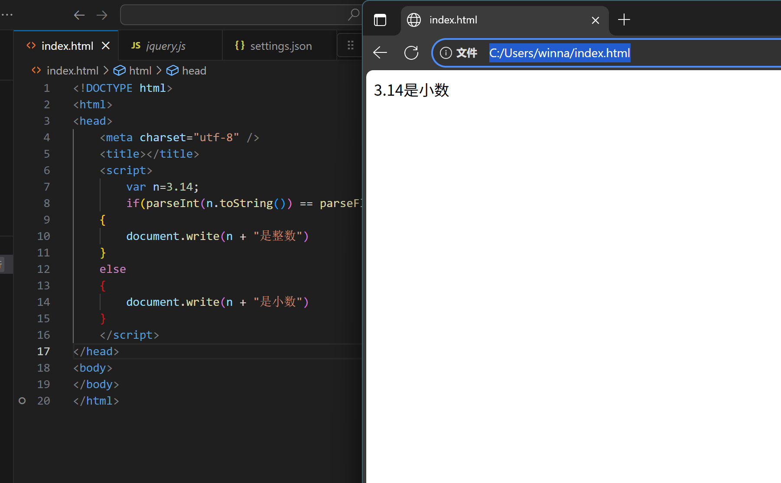Click line number 20 in the editor gutter
781x483 pixels.
pos(43,401)
